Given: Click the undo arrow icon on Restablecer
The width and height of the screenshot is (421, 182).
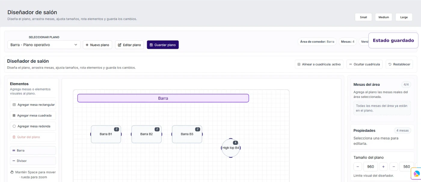Looking at the screenshot, I should click(x=390, y=64).
